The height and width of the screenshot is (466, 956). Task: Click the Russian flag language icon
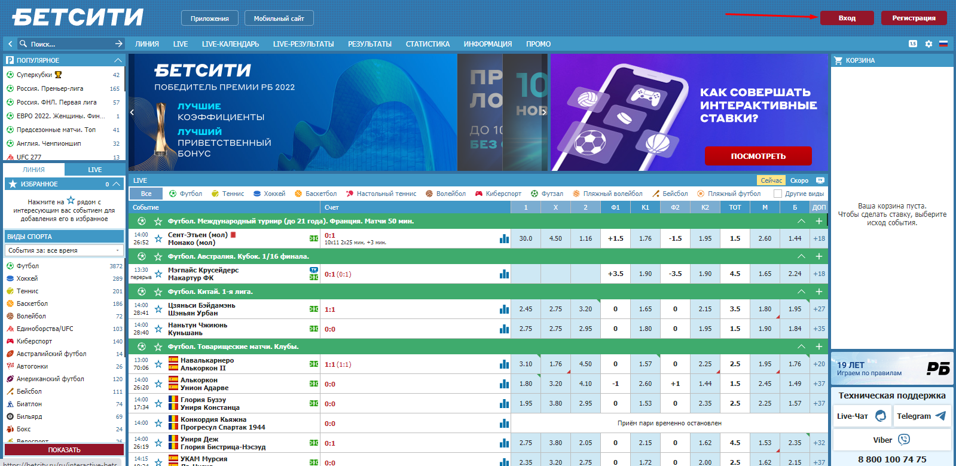pos(943,44)
